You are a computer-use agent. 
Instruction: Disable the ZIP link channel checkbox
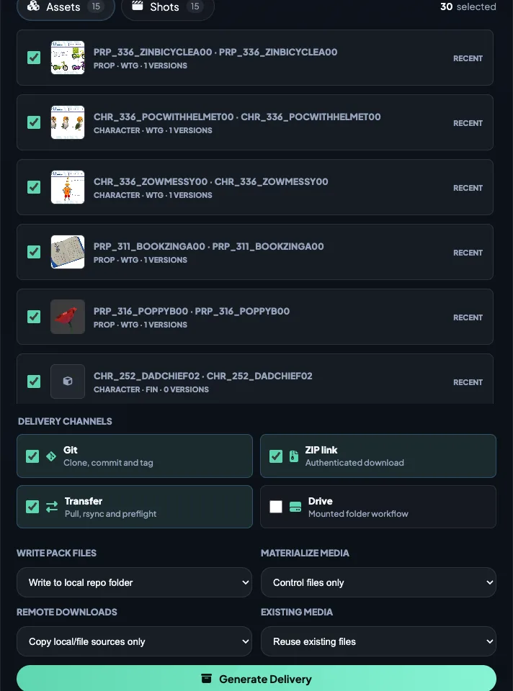276,456
